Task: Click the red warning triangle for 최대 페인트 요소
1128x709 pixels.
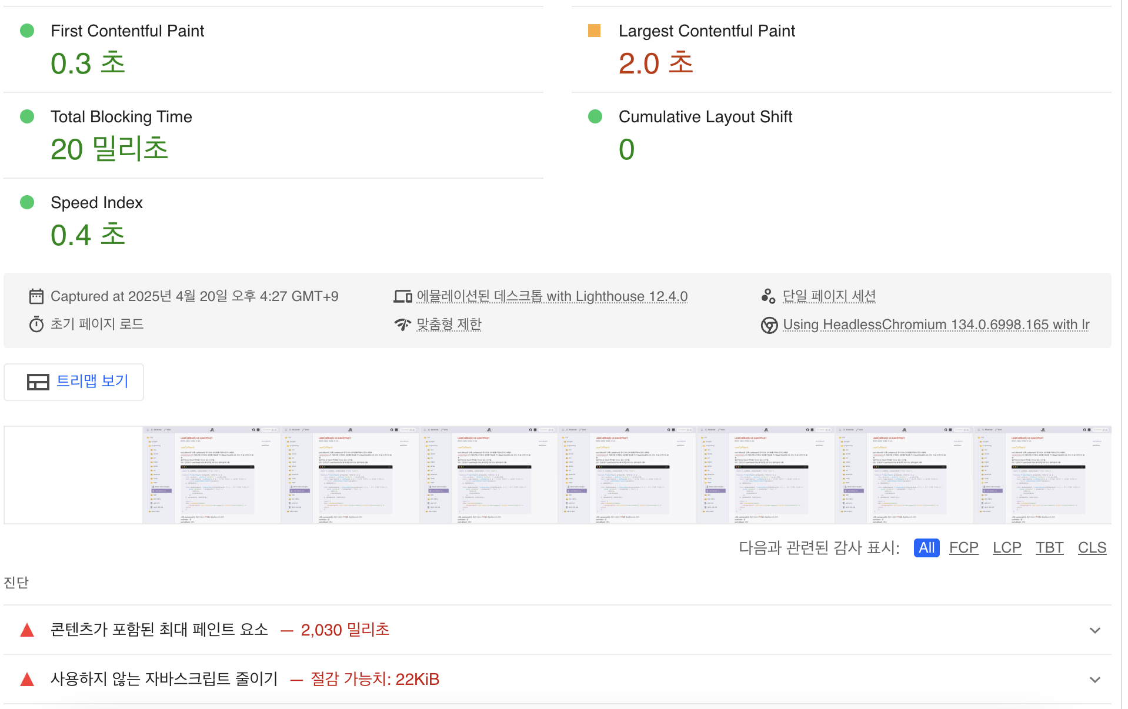Action: click(x=27, y=630)
